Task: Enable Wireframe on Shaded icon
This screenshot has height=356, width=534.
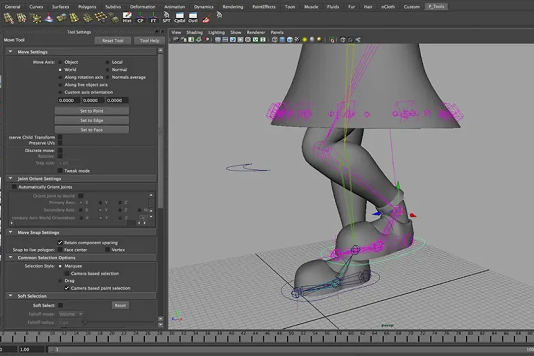Action: [x=290, y=40]
